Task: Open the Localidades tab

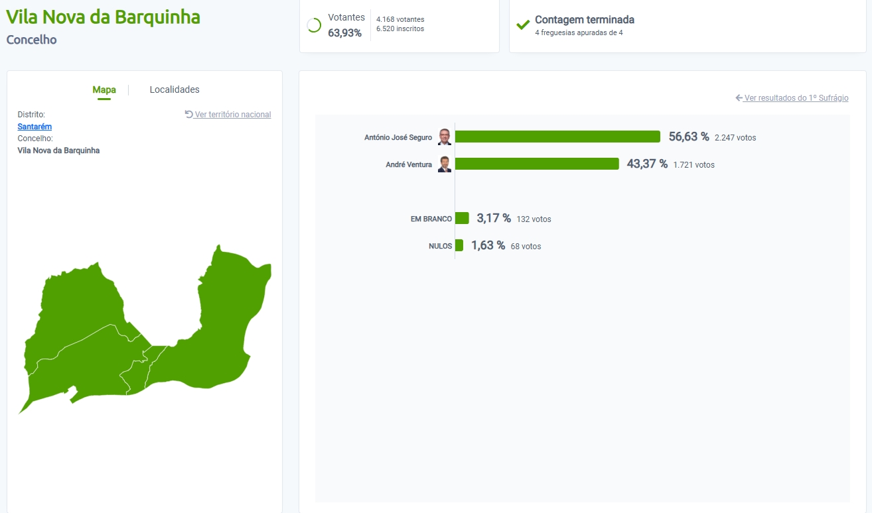Action: tap(175, 89)
